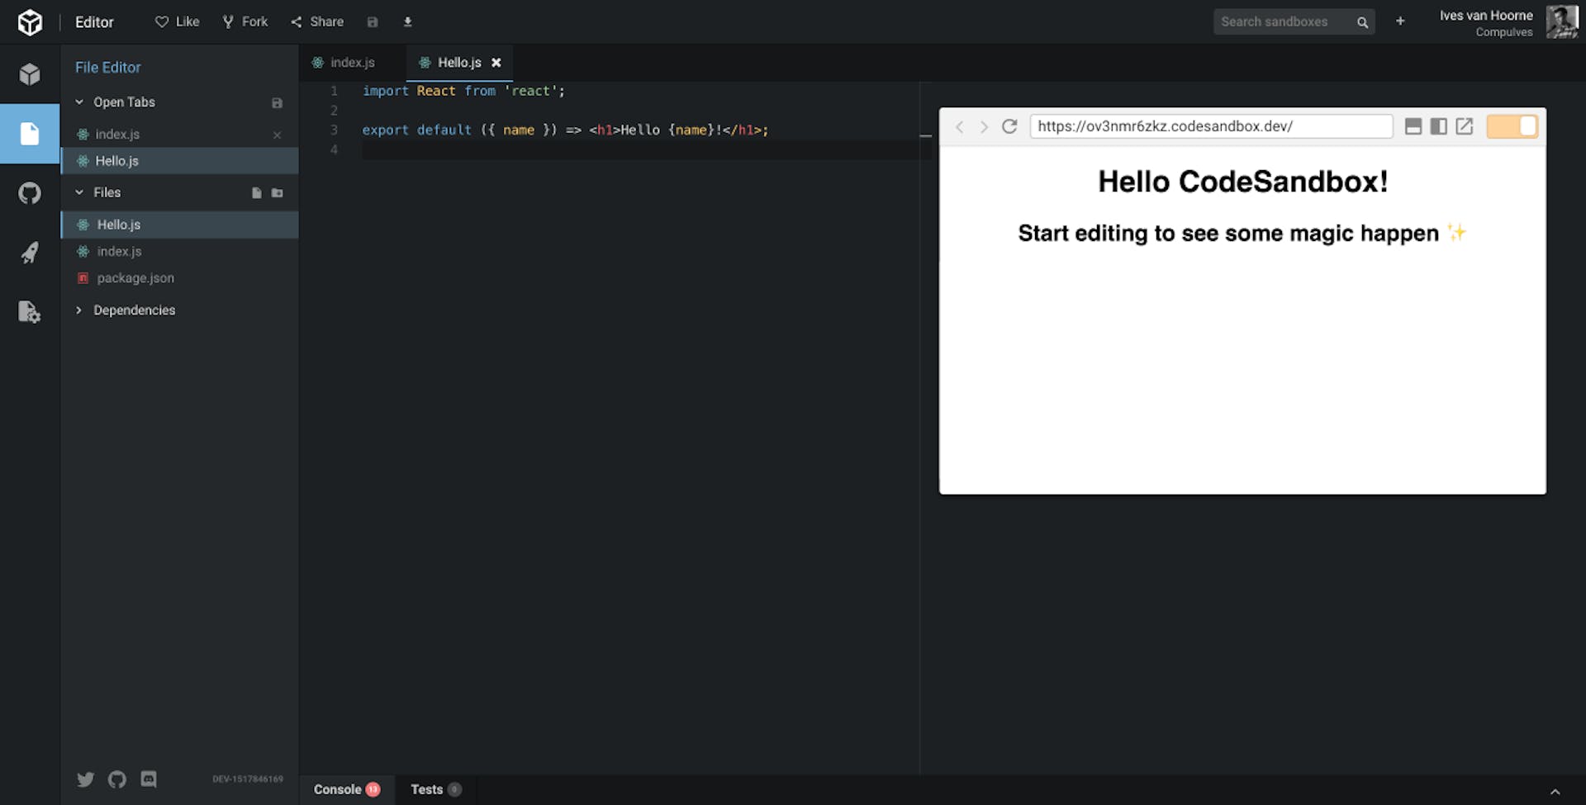1586x805 pixels.
Task: Open the Console panel at the bottom
Action: coord(338,788)
